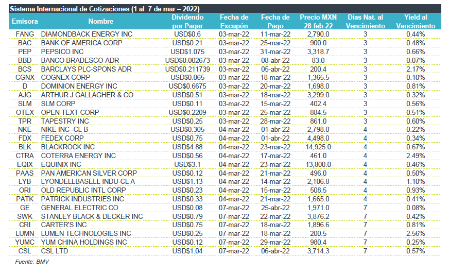The image size is (449, 274).
Task: Click the name 'LYONDELLBASELL INDU-CL A'
Action: pos(88,182)
